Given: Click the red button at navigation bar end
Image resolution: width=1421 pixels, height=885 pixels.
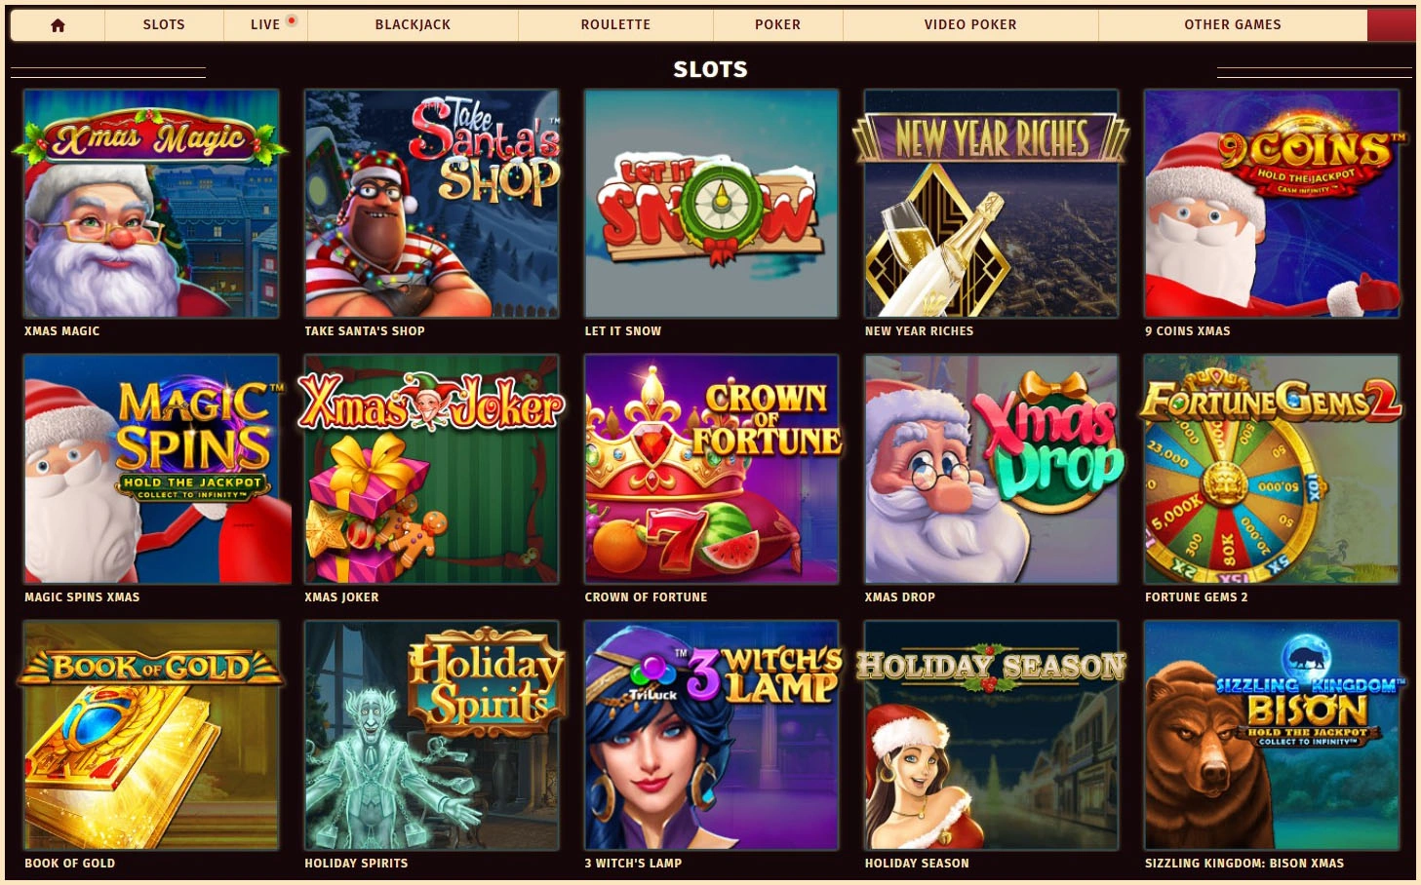Looking at the screenshot, I should point(1392,25).
